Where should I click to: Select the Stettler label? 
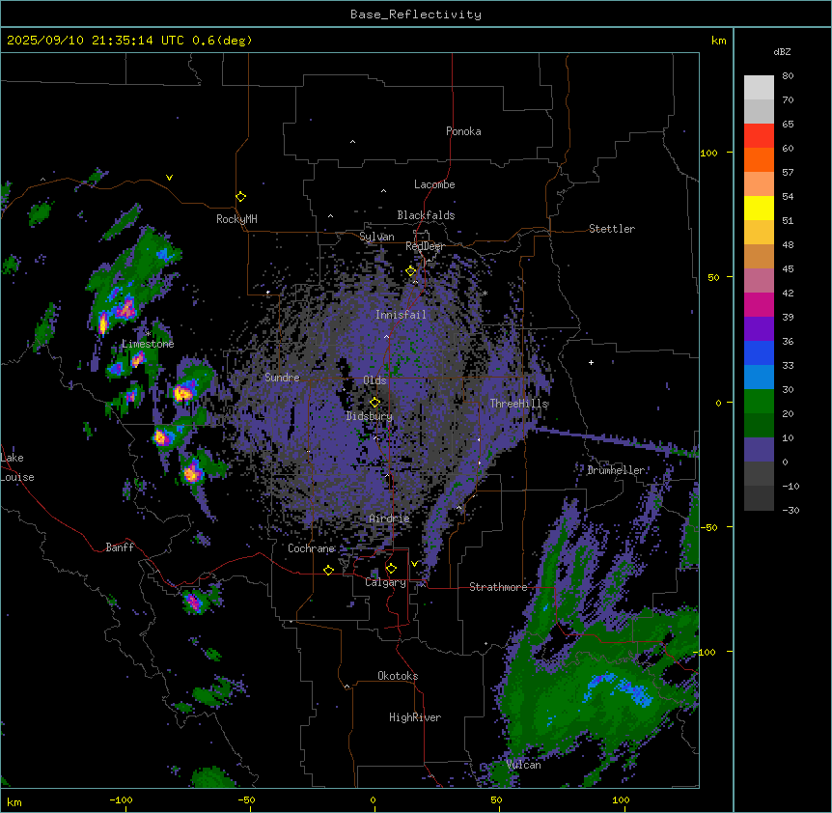tap(612, 229)
